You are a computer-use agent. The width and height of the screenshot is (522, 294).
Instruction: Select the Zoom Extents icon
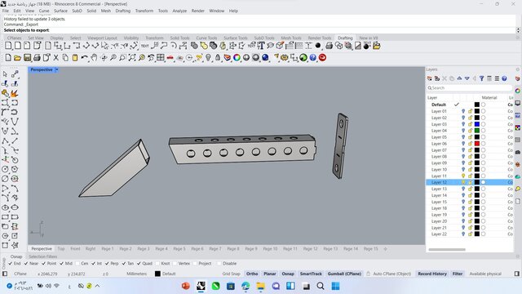(x=132, y=58)
